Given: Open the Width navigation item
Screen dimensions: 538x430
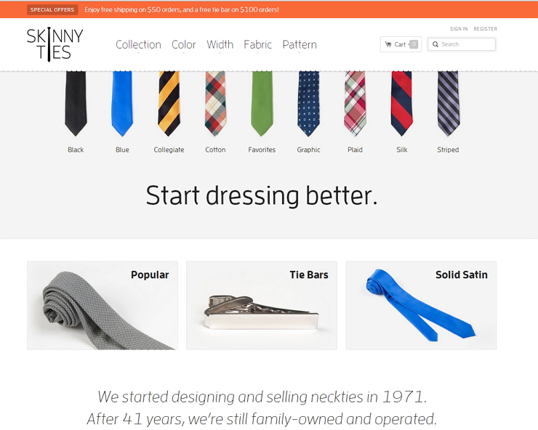Looking at the screenshot, I should 220,44.
